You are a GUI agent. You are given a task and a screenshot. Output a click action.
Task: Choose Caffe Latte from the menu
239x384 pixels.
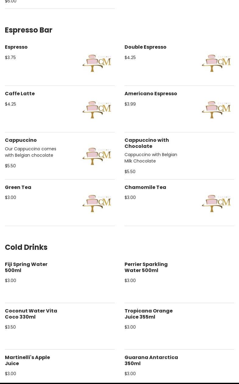[x=20, y=94]
